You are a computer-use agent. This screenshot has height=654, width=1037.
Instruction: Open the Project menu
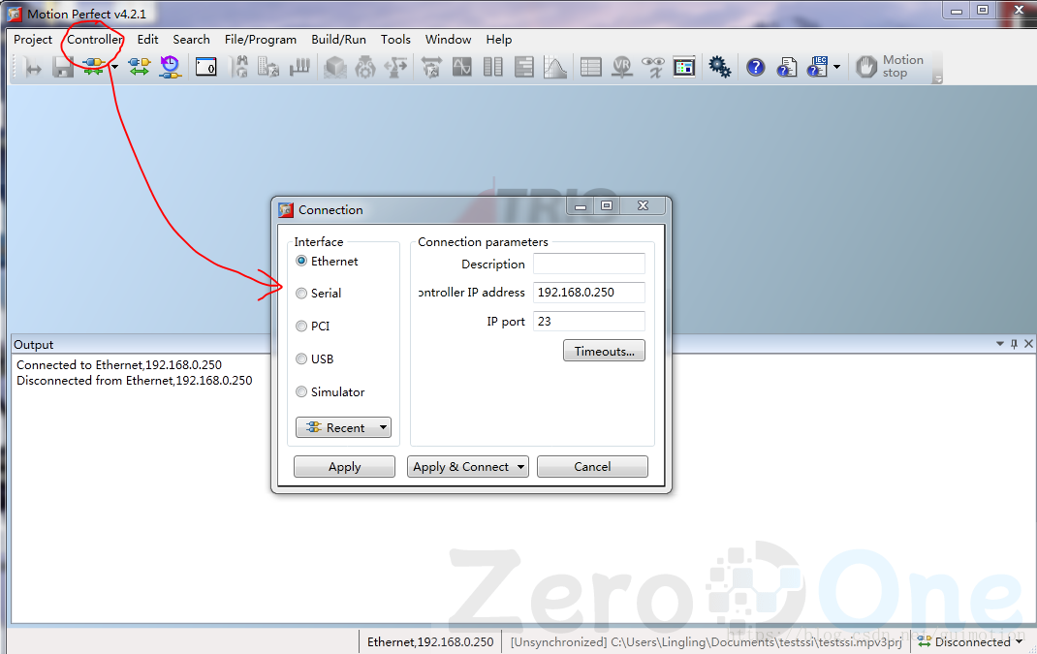click(33, 40)
